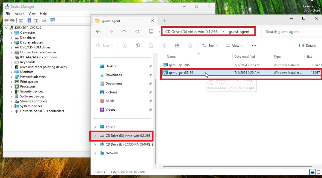Click the Back arrow in Device Manager toolbar
The width and height of the screenshot is (322, 178).
click(x=6, y=20)
